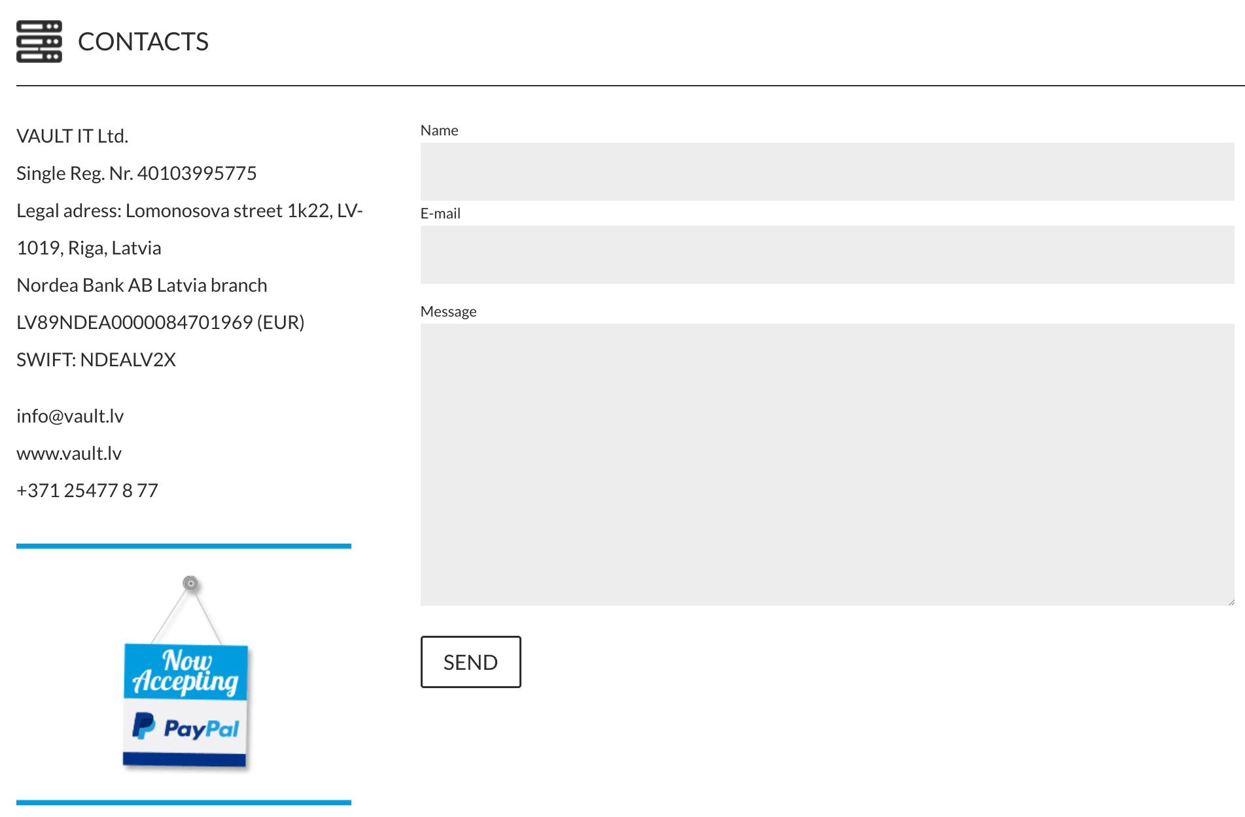This screenshot has width=1245, height=817.
Task: Click the Name field label
Action: click(x=440, y=130)
